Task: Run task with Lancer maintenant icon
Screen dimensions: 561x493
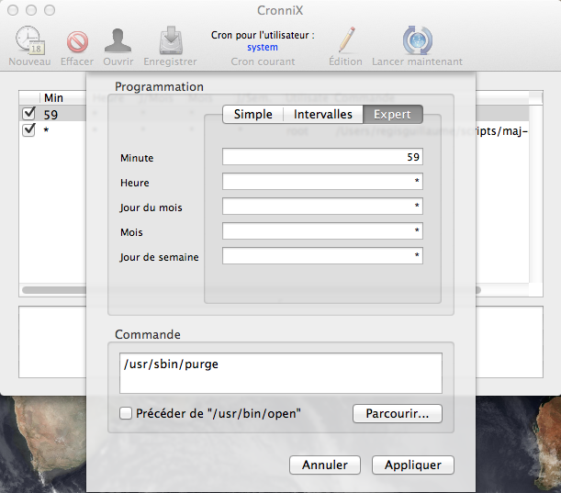Action: [x=417, y=40]
